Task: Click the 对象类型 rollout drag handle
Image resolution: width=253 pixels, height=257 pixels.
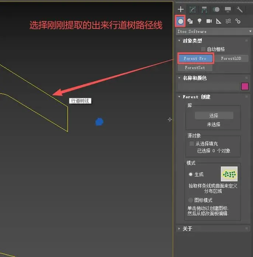Action: [246, 40]
